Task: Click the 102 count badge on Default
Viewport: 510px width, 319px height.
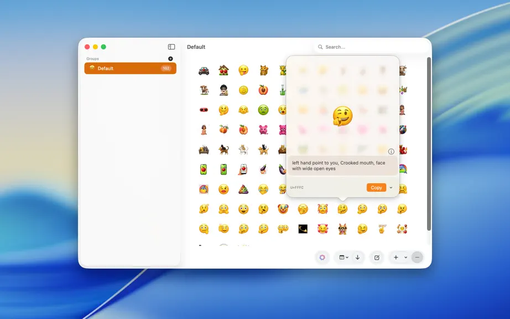Action: (166, 68)
